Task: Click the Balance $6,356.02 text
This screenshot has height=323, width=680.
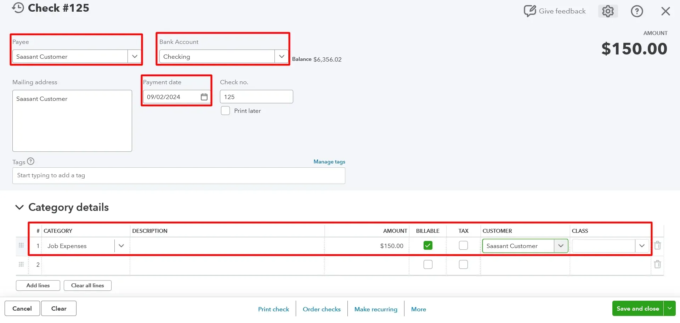Action: coord(317,59)
